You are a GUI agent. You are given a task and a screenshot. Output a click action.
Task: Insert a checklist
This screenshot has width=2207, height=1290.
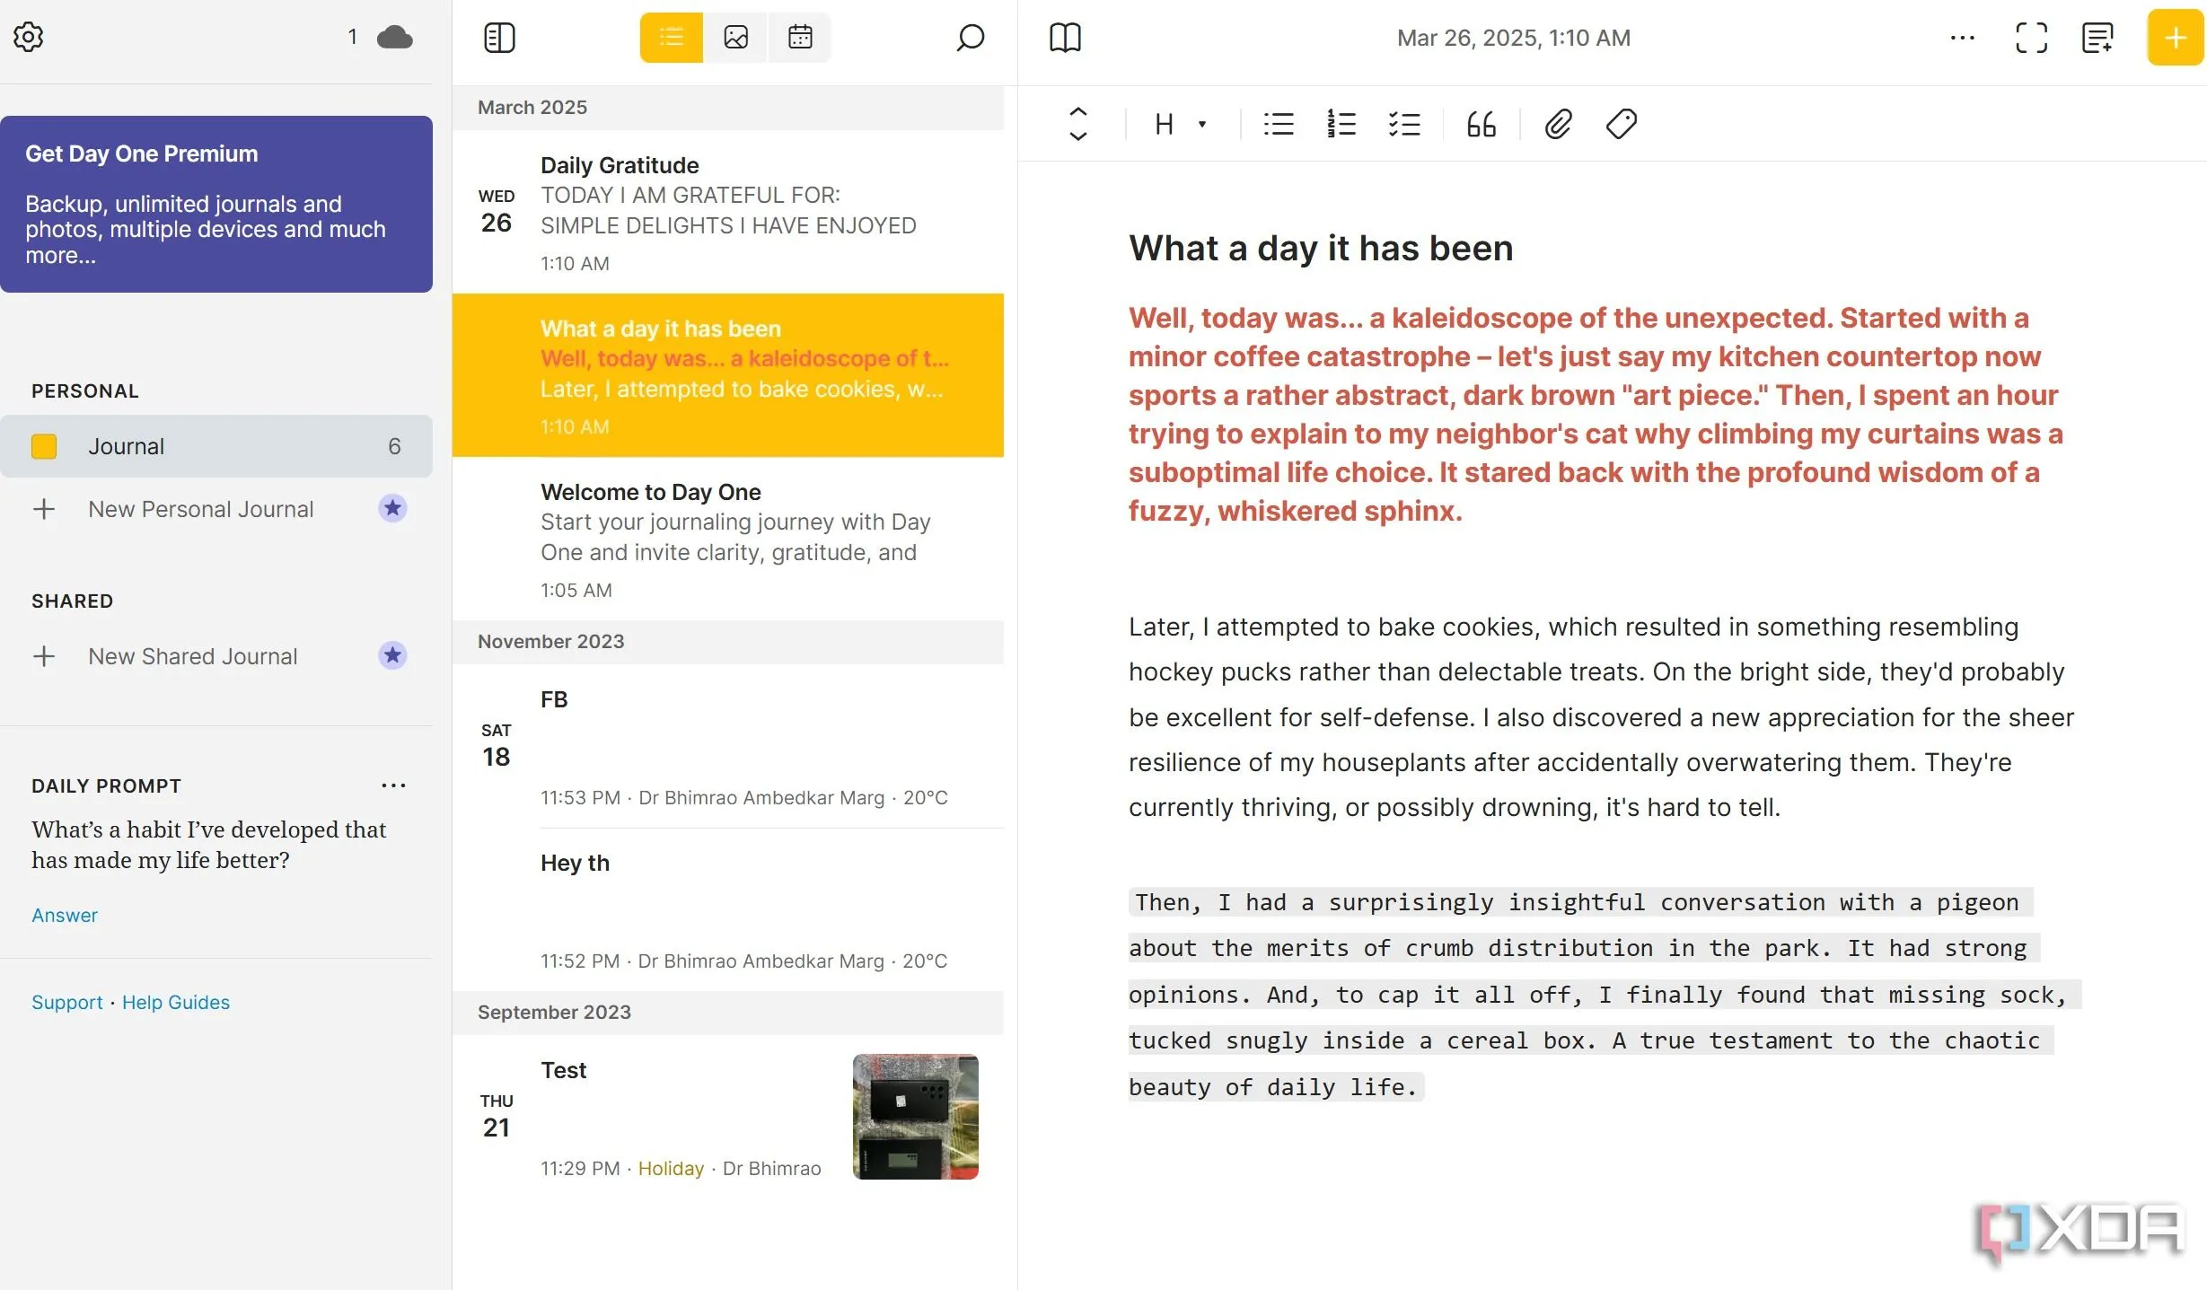1404,124
